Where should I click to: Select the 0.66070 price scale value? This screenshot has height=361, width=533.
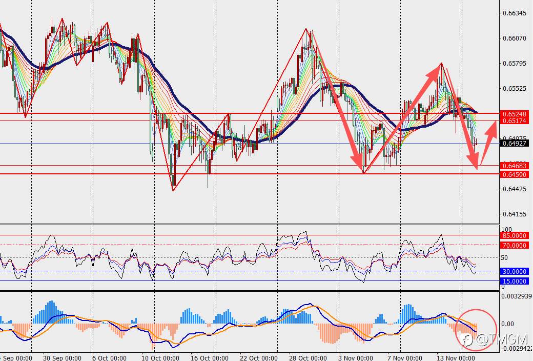(x=515, y=38)
